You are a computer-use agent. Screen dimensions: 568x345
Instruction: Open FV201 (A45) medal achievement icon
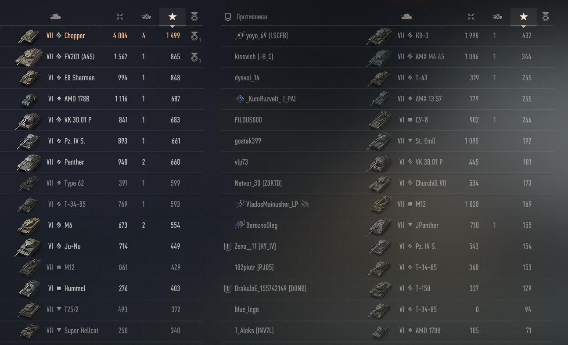coord(195,57)
